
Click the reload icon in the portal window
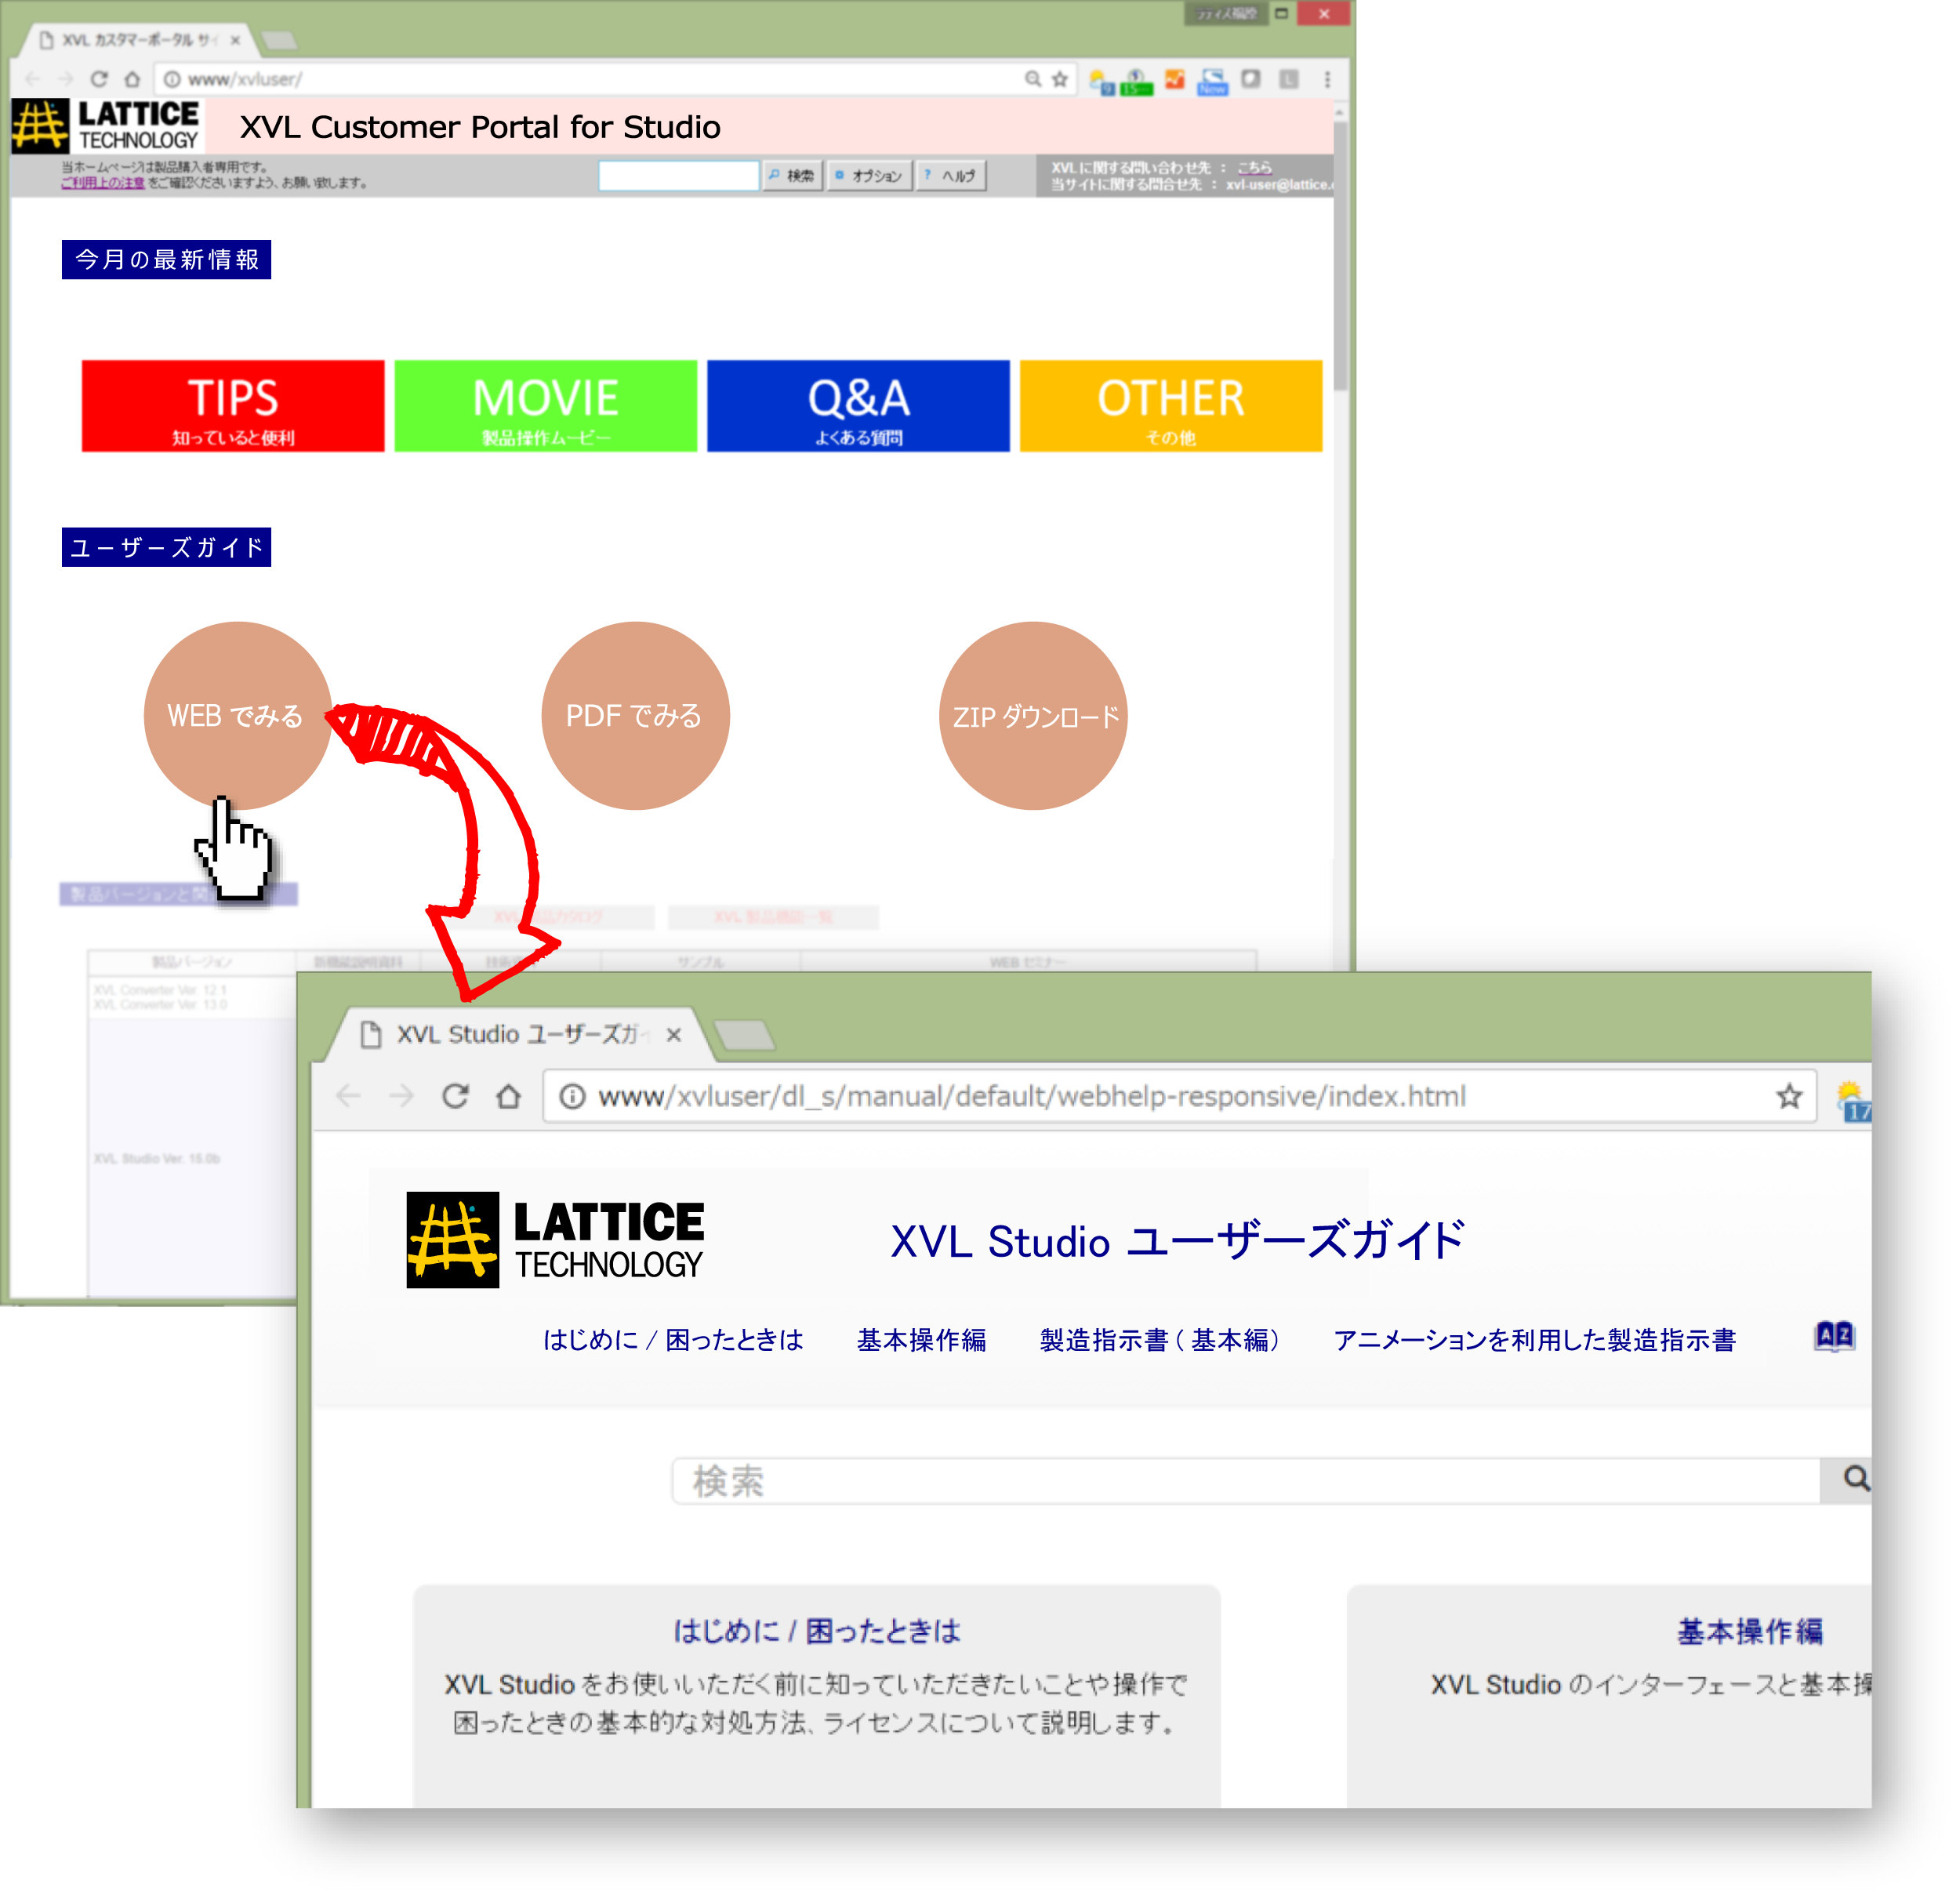pos(99,79)
